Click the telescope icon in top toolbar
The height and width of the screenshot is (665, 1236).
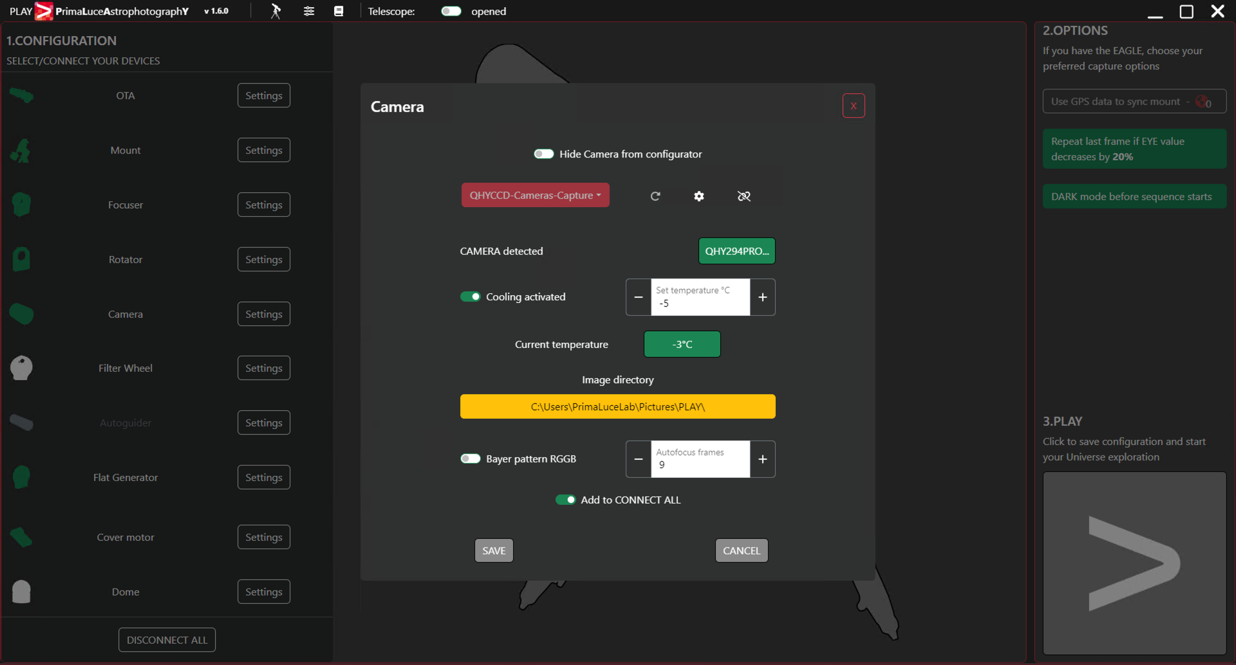pos(276,11)
